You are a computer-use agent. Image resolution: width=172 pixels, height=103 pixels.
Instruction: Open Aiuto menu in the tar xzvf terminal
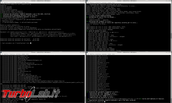pos(27,3)
